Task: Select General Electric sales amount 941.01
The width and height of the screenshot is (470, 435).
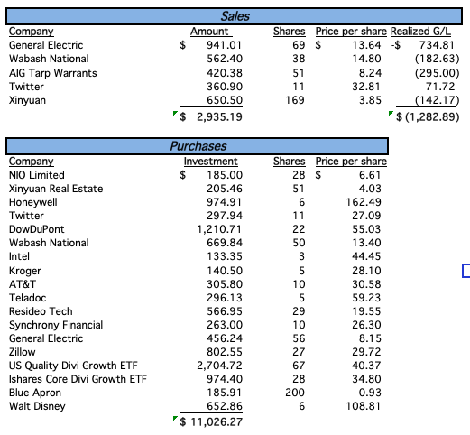Action: click(x=224, y=45)
